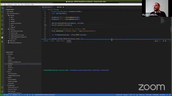Viewport: 172px width, 96px height.
Task: Open Projects & Configuration
Action: pos(14,62)
